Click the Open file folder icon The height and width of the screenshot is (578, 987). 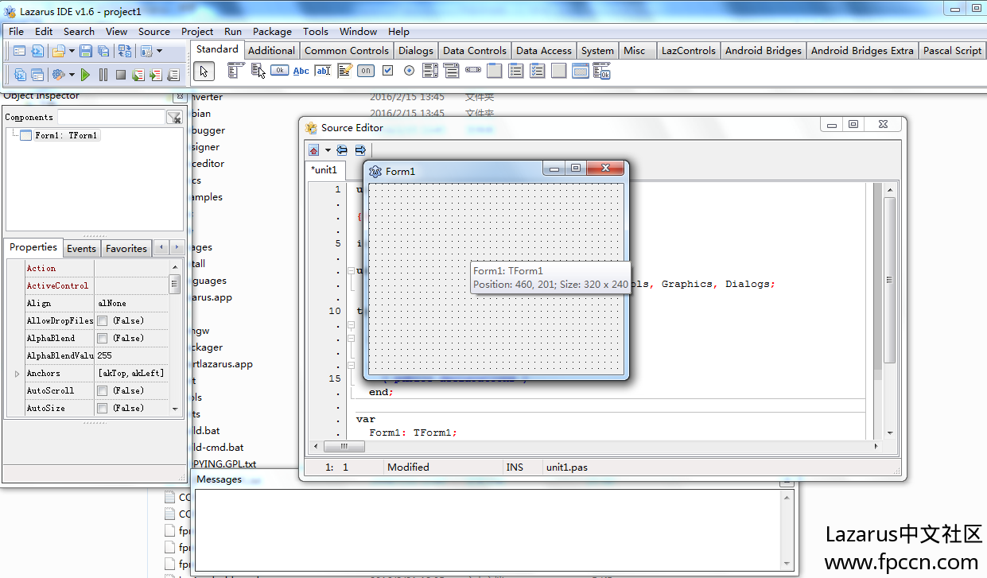pyautogui.click(x=58, y=51)
